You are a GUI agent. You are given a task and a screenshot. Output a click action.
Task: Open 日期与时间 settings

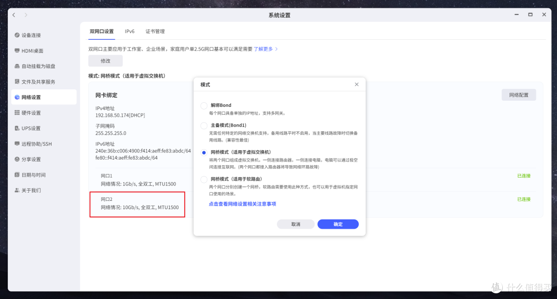(x=44, y=175)
